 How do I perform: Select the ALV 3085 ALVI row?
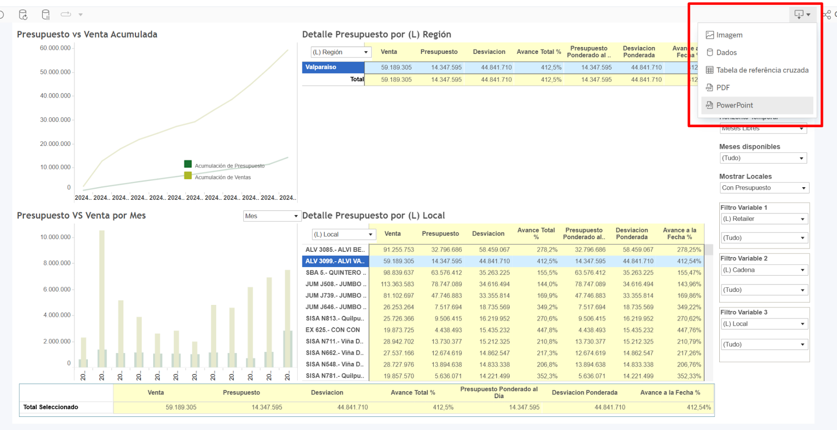(x=335, y=250)
